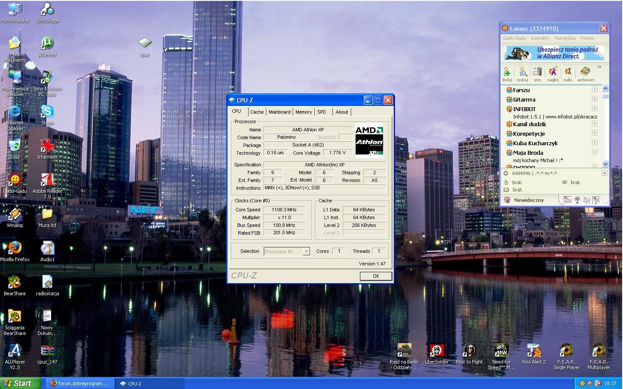Select the INFOBOT contact
This screenshot has height=389, width=623.
point(524,109)
